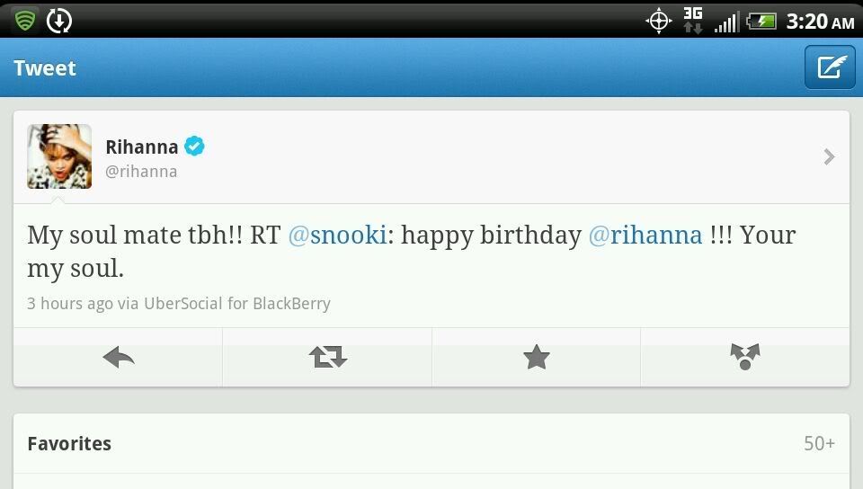Open the Lookout security status icon

pos(25,21)
